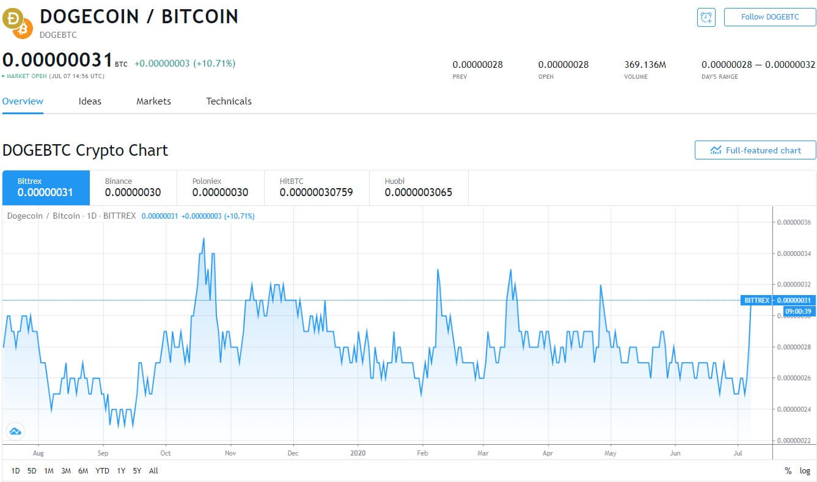Toggle percent scale on chart
The image size is (817, 482).
coord(788,471)
